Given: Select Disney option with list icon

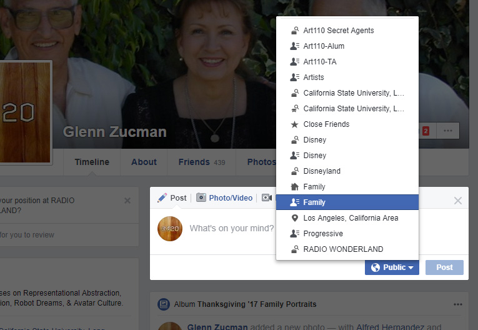Looking at the screenshot, I should [x=347, y=155].
